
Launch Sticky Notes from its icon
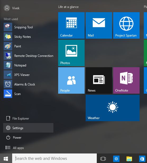pyautogui.click(x=8, y=37)
